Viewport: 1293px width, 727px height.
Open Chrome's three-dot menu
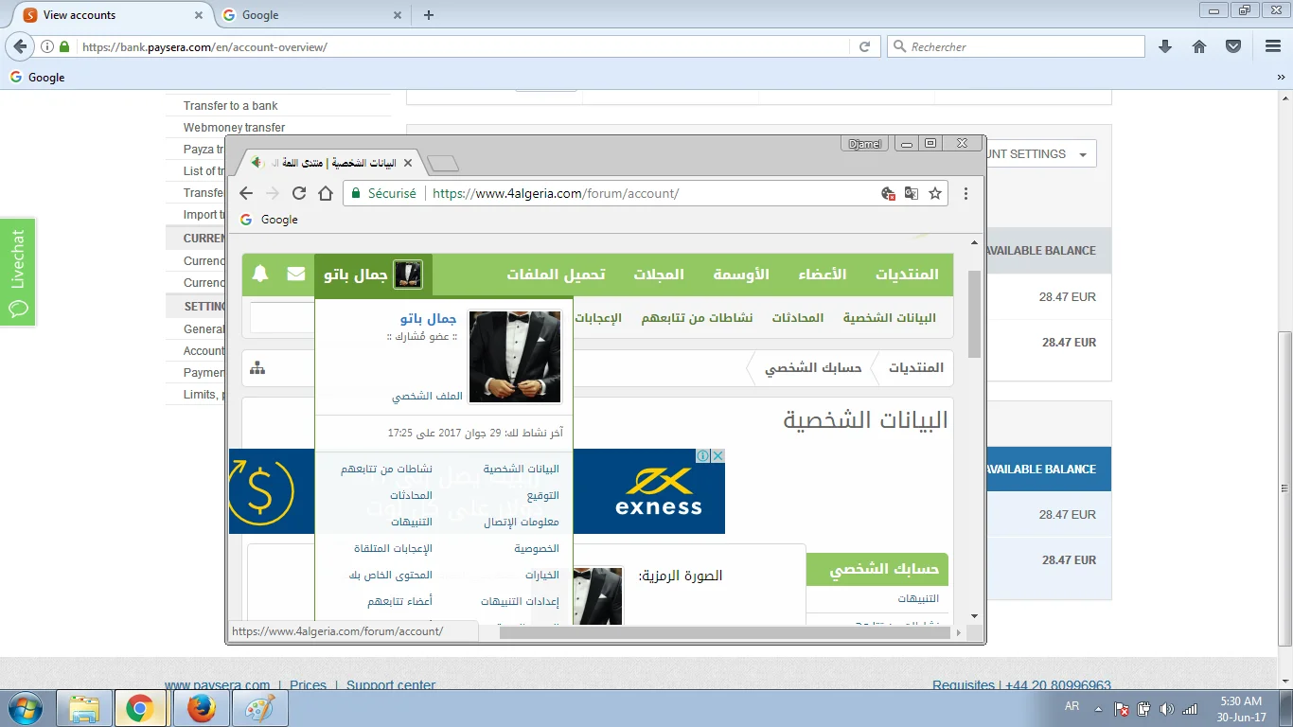965,193
